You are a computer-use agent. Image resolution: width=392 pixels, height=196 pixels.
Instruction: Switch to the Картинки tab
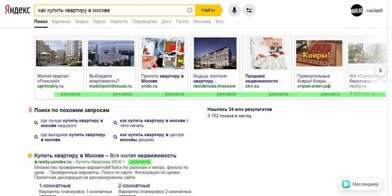[x=61, y=21]
